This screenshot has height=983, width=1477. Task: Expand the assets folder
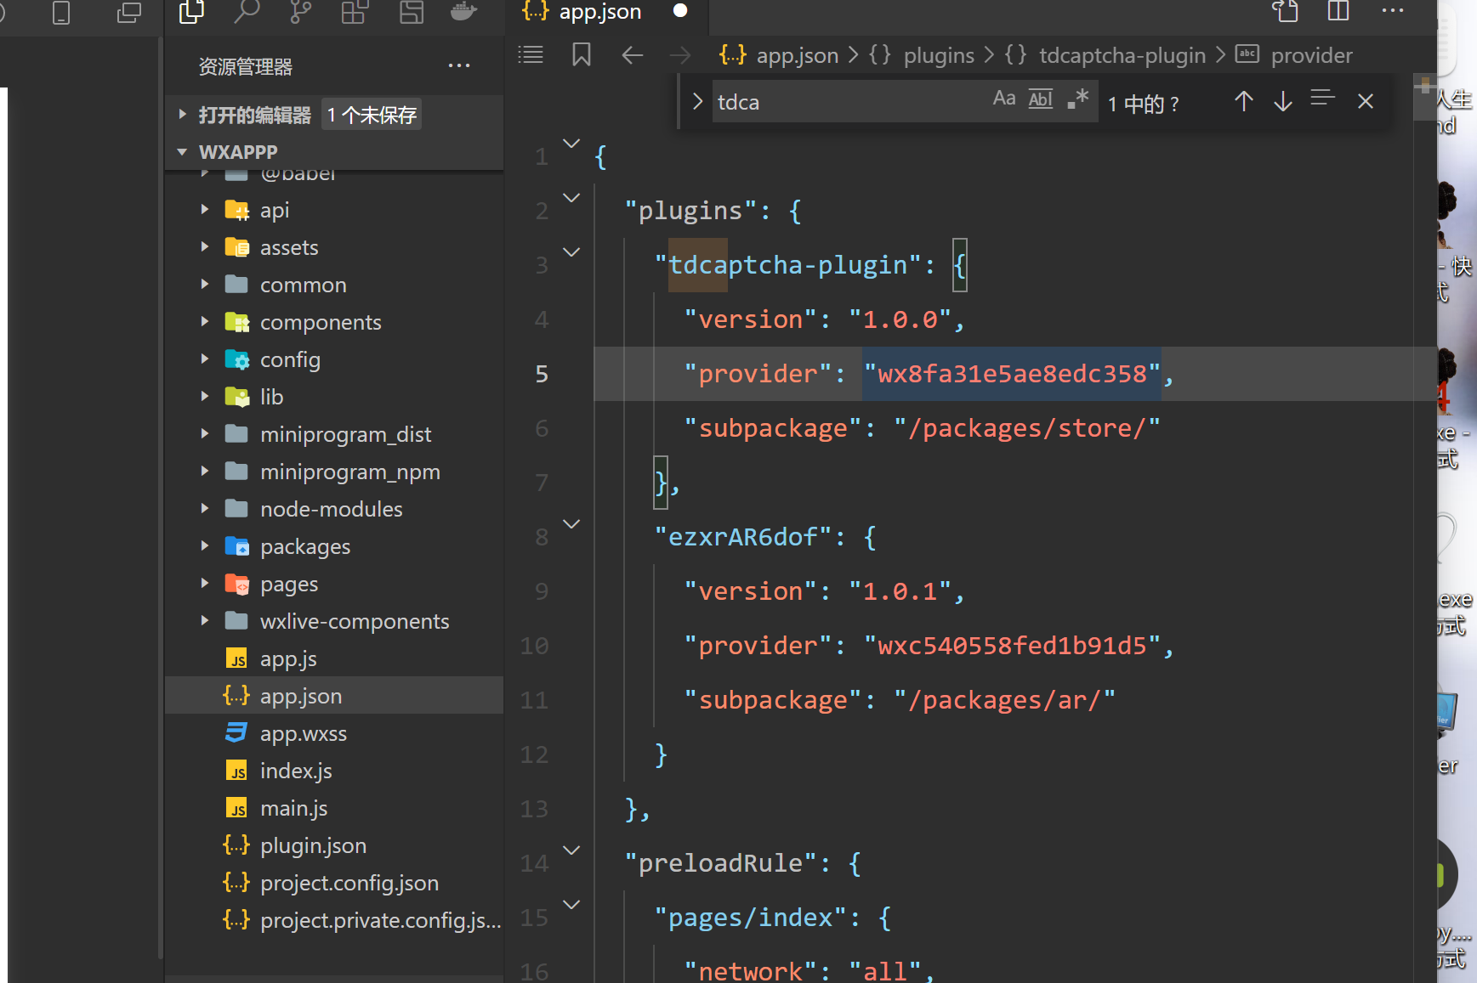pos(205,246)
